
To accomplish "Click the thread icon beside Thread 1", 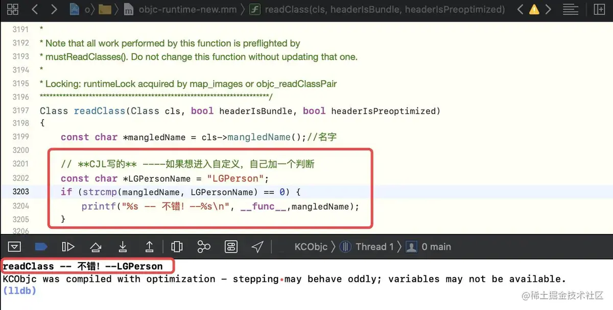I will click(346, 247).
